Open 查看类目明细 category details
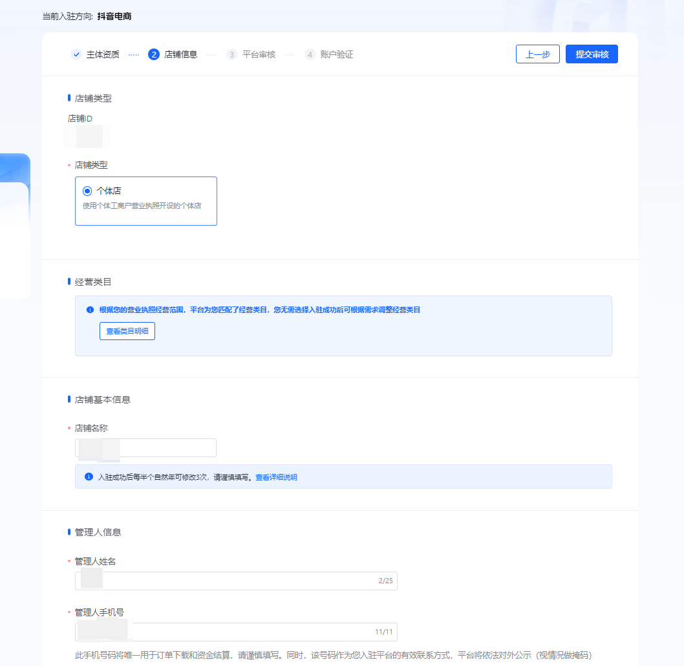The width and height of the screenshot is (684, 666). point(127,331)
